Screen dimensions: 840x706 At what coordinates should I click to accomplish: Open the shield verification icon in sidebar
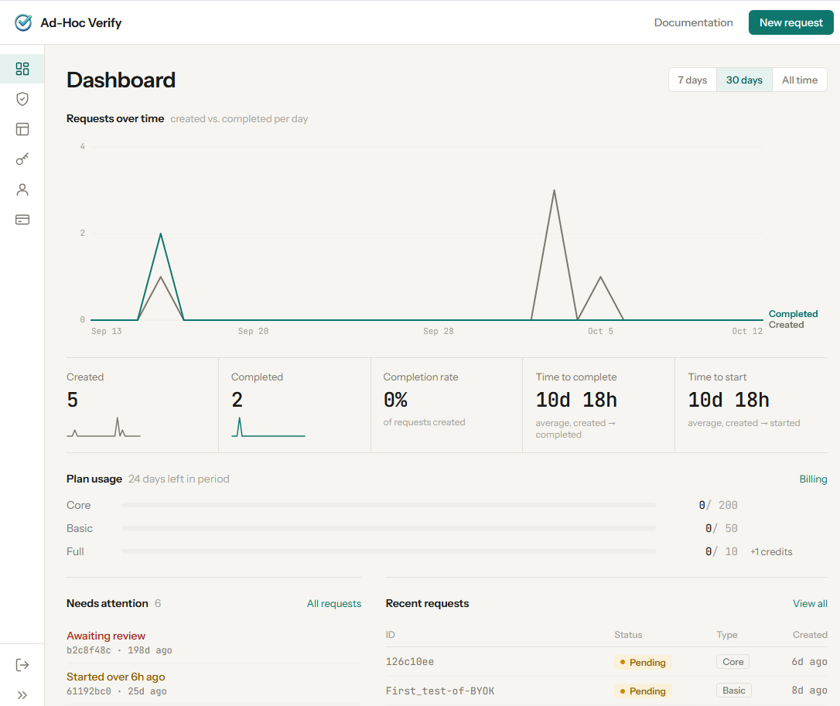(22, 98)
